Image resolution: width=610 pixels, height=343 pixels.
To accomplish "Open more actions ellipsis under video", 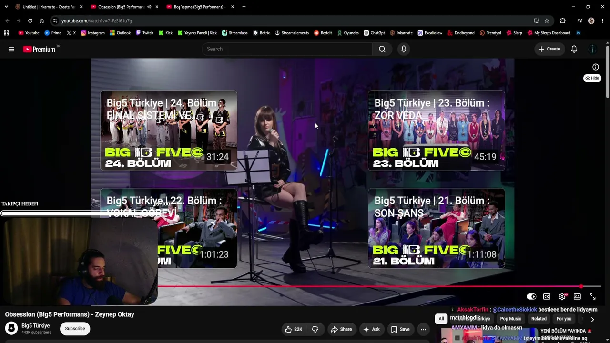I will coord(423,329).
